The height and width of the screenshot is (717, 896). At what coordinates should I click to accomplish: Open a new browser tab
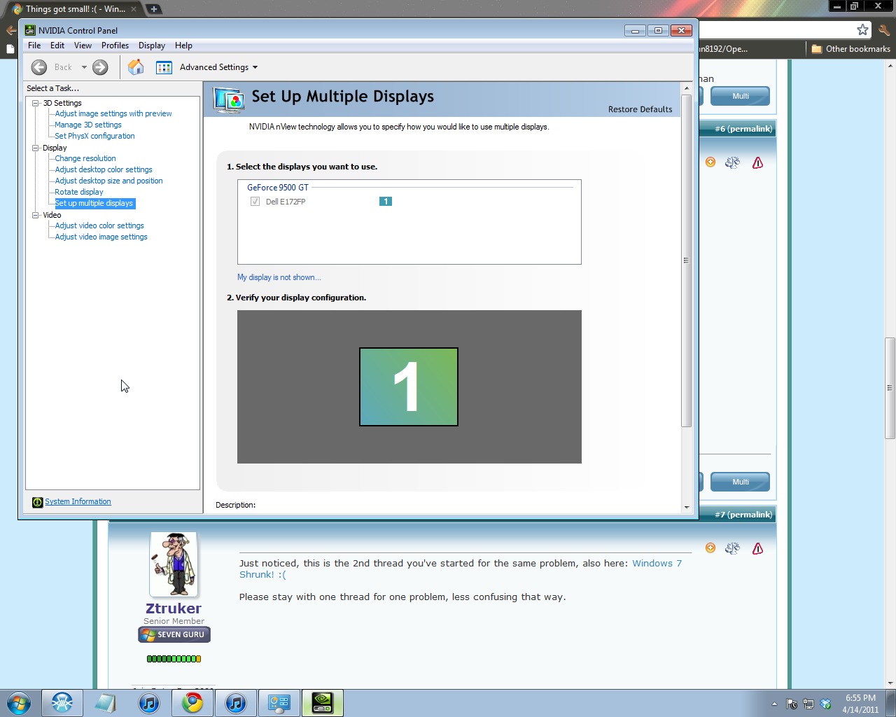[x=153, y=9]
